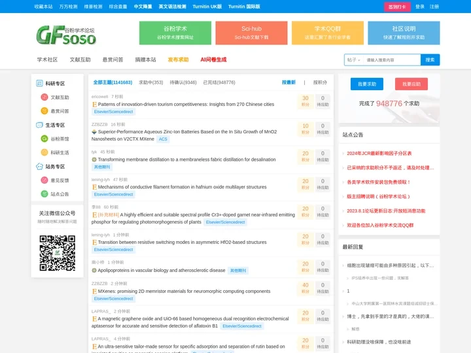The height and width of the screenshot is (353, 471).
Task: Click username ericowell on first post
Action: [x=99, y=97]
